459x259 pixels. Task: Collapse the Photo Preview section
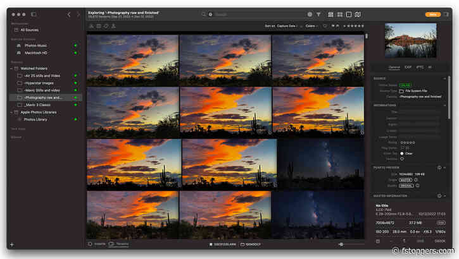click(x=444, y=167)
